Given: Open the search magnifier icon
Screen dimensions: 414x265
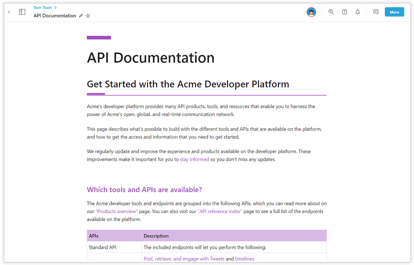Looking at the screenshot, I should pyautogui.click(x=331, y=12).
